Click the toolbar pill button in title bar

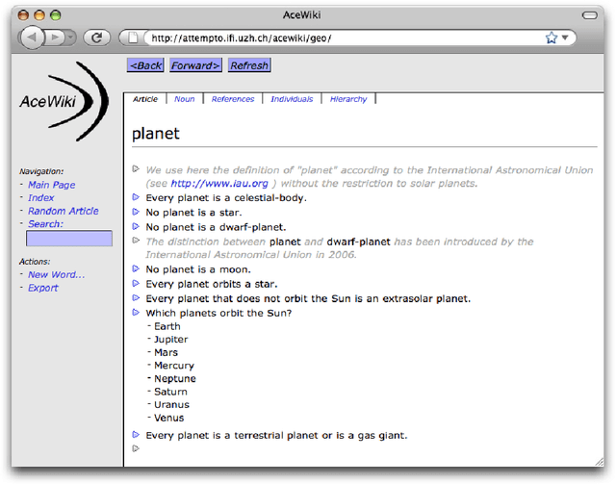(589, 15)
